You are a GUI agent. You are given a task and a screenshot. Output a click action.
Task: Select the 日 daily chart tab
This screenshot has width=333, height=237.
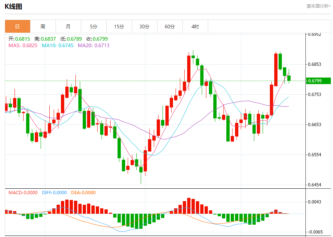click(x=18, y=26)
